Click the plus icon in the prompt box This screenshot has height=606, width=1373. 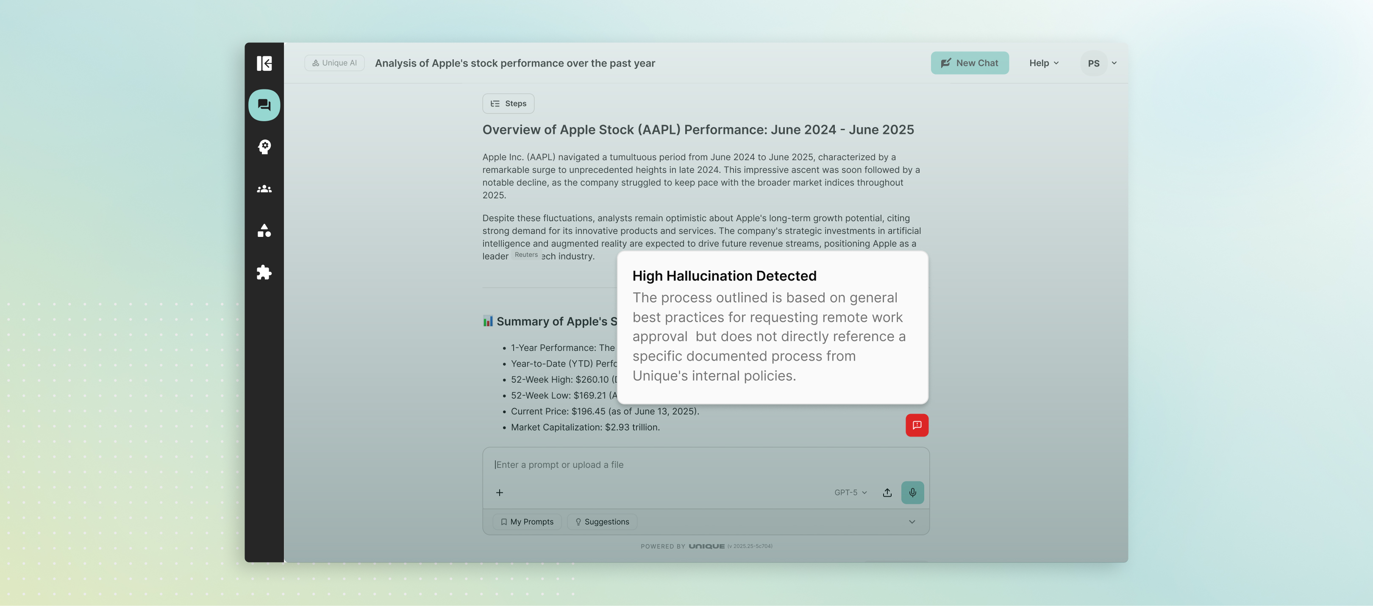point(500,492)
